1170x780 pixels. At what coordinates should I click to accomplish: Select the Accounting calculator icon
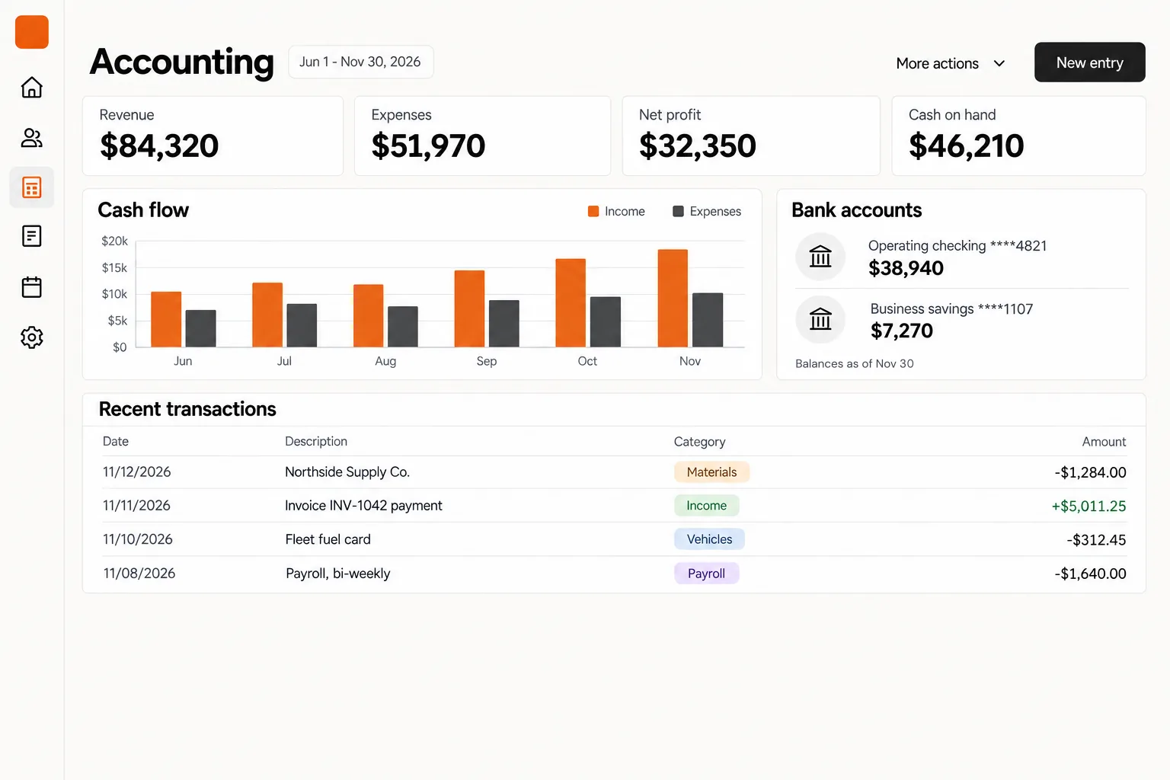tap(32, 187)
